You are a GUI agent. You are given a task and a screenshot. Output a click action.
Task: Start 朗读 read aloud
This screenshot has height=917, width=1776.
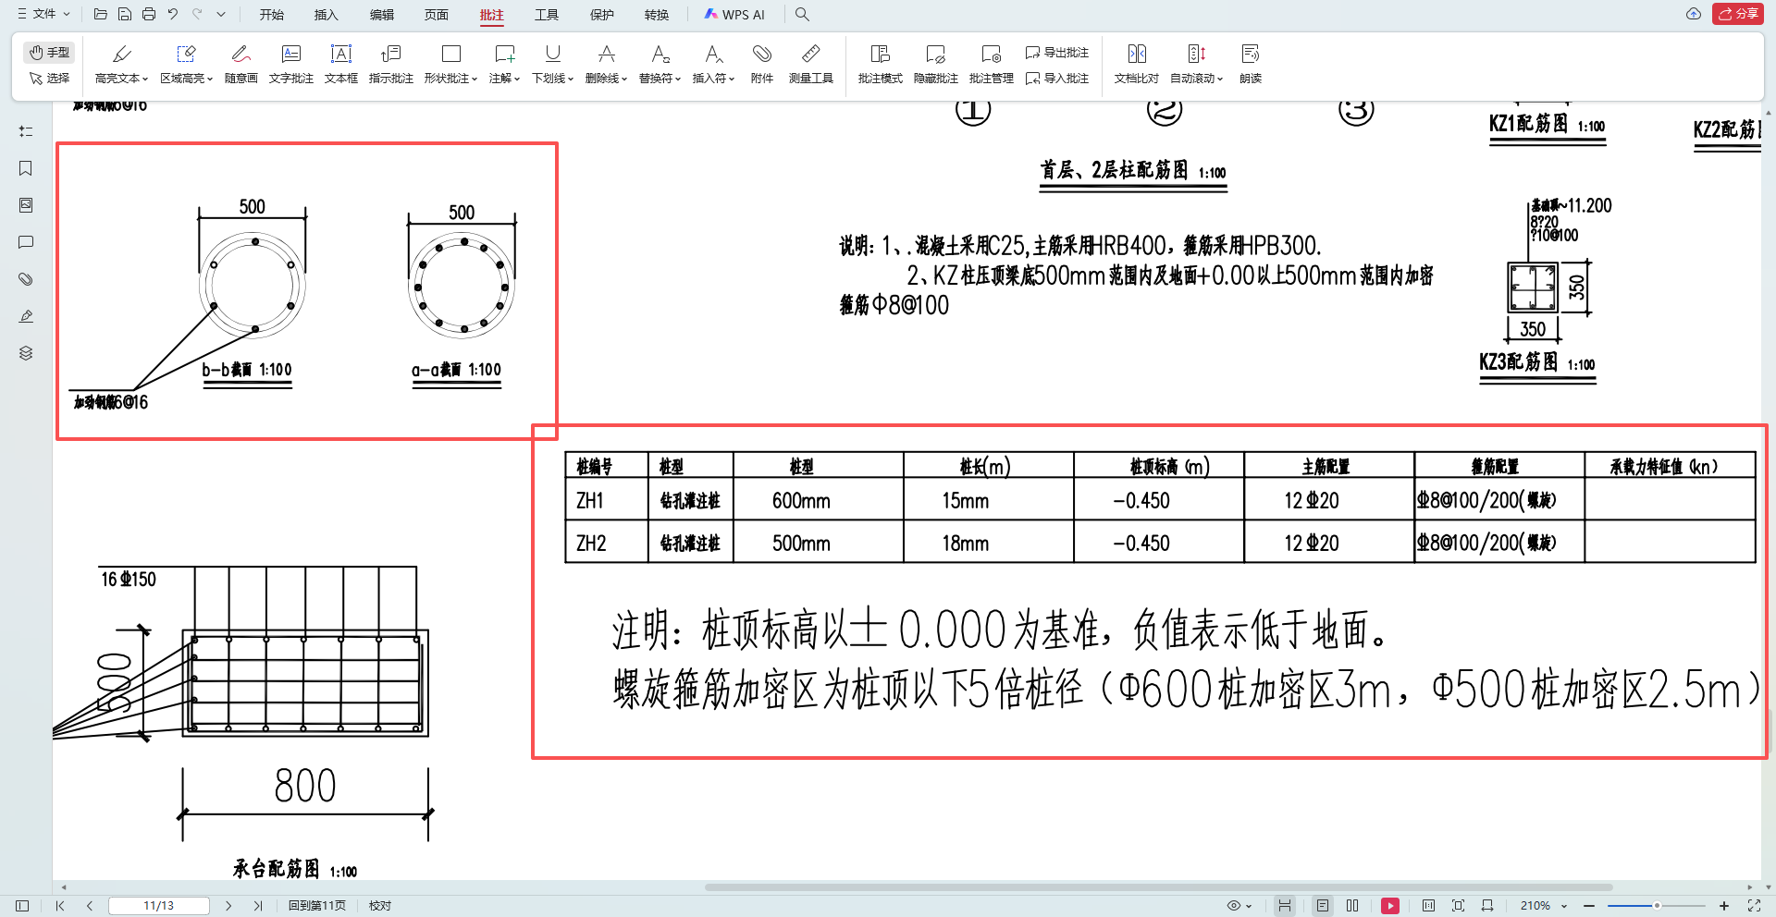(1251, 63)
